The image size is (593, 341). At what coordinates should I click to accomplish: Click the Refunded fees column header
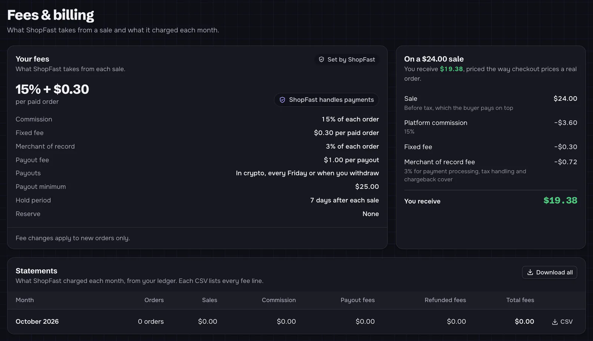[x=445, y=300]
